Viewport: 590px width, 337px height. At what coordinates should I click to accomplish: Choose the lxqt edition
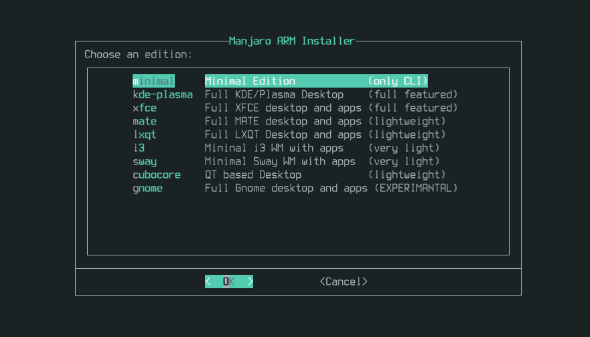pyautogui.click(x=145, y=135)
